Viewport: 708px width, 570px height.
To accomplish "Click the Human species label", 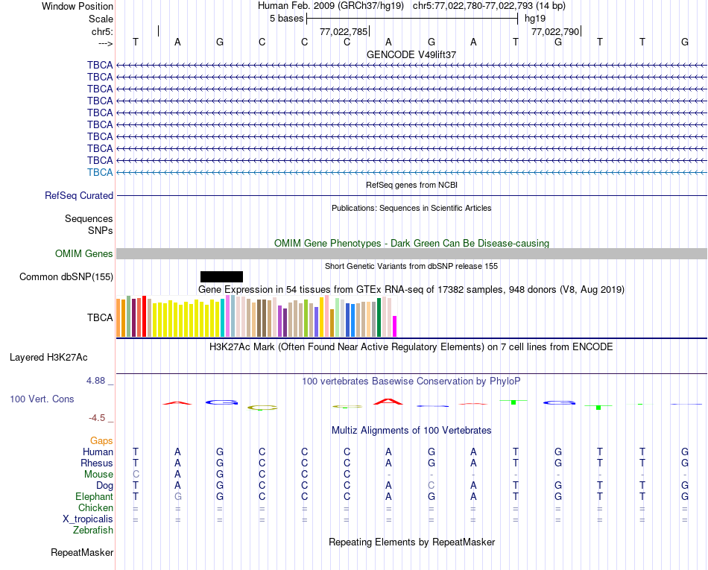I will [x=98, y=452].
